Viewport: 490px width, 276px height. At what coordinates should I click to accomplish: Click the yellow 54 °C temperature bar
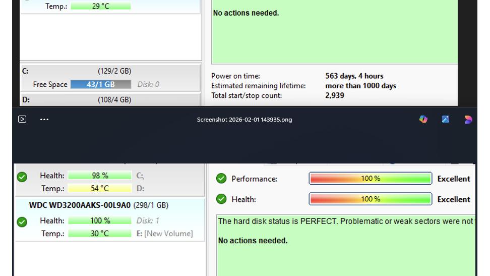coord(100,189)
